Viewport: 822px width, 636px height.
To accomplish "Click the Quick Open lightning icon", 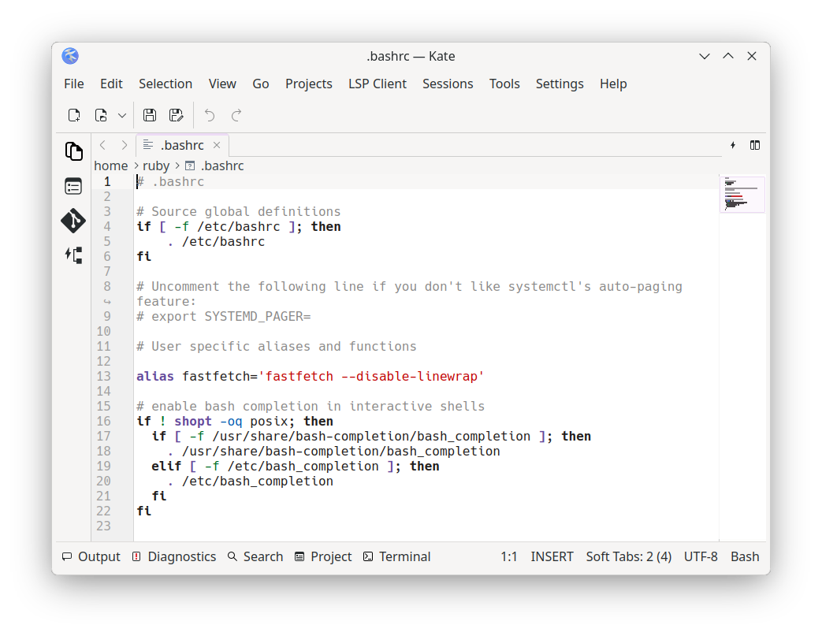I will (733, 145).
